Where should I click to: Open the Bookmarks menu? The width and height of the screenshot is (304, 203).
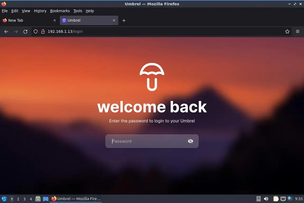60,11
